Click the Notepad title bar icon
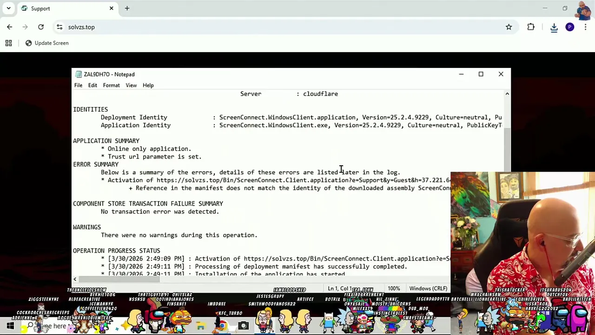 [x=79, y=74]
